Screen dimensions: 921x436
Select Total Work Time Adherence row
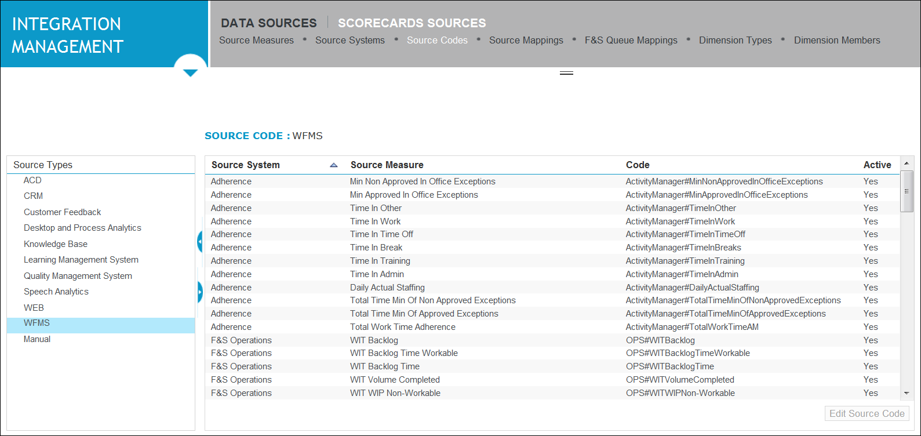(552, 327)
